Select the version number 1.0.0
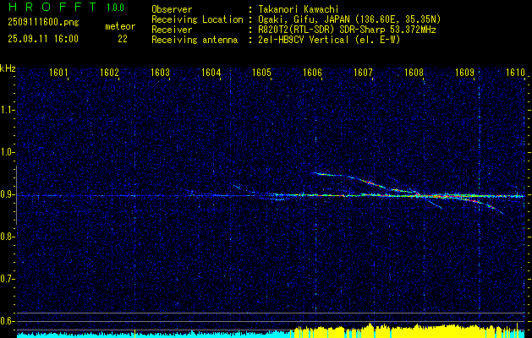This screenshot has height=338, width=532. pyautogui.click(x=115, y=7)
